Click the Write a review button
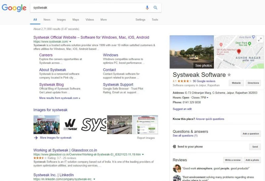Viewport: 265px width, 181px height. [x=233, y=160]
